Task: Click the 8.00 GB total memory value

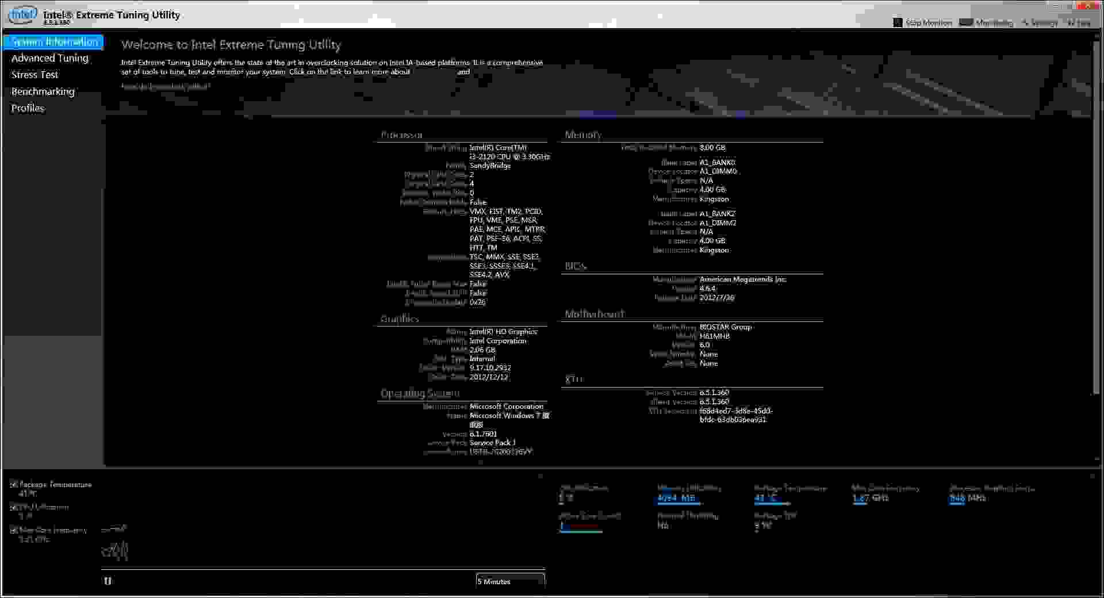Action: (x=712, y=148)
